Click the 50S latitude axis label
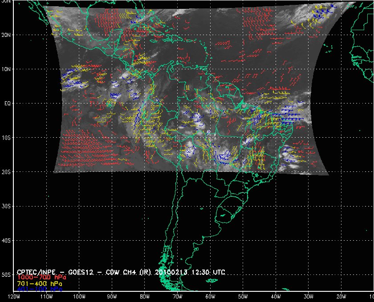This screenshot has height=302, width=374. (6, 275)
